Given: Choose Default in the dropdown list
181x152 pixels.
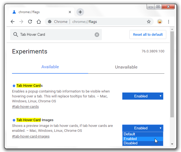Looking at the screenshot, I should pyautogui.click(x=143, y=134).
